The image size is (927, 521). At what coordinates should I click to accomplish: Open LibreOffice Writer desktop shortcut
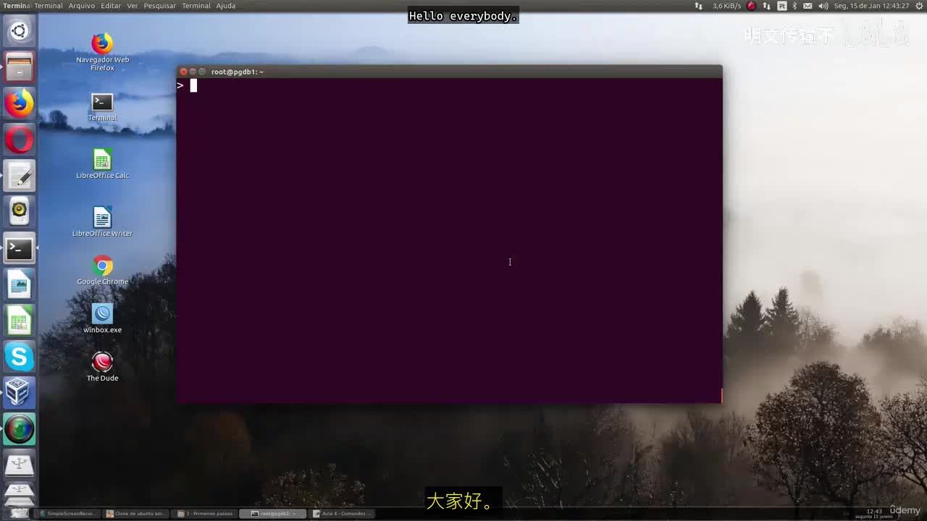(102, 222)
